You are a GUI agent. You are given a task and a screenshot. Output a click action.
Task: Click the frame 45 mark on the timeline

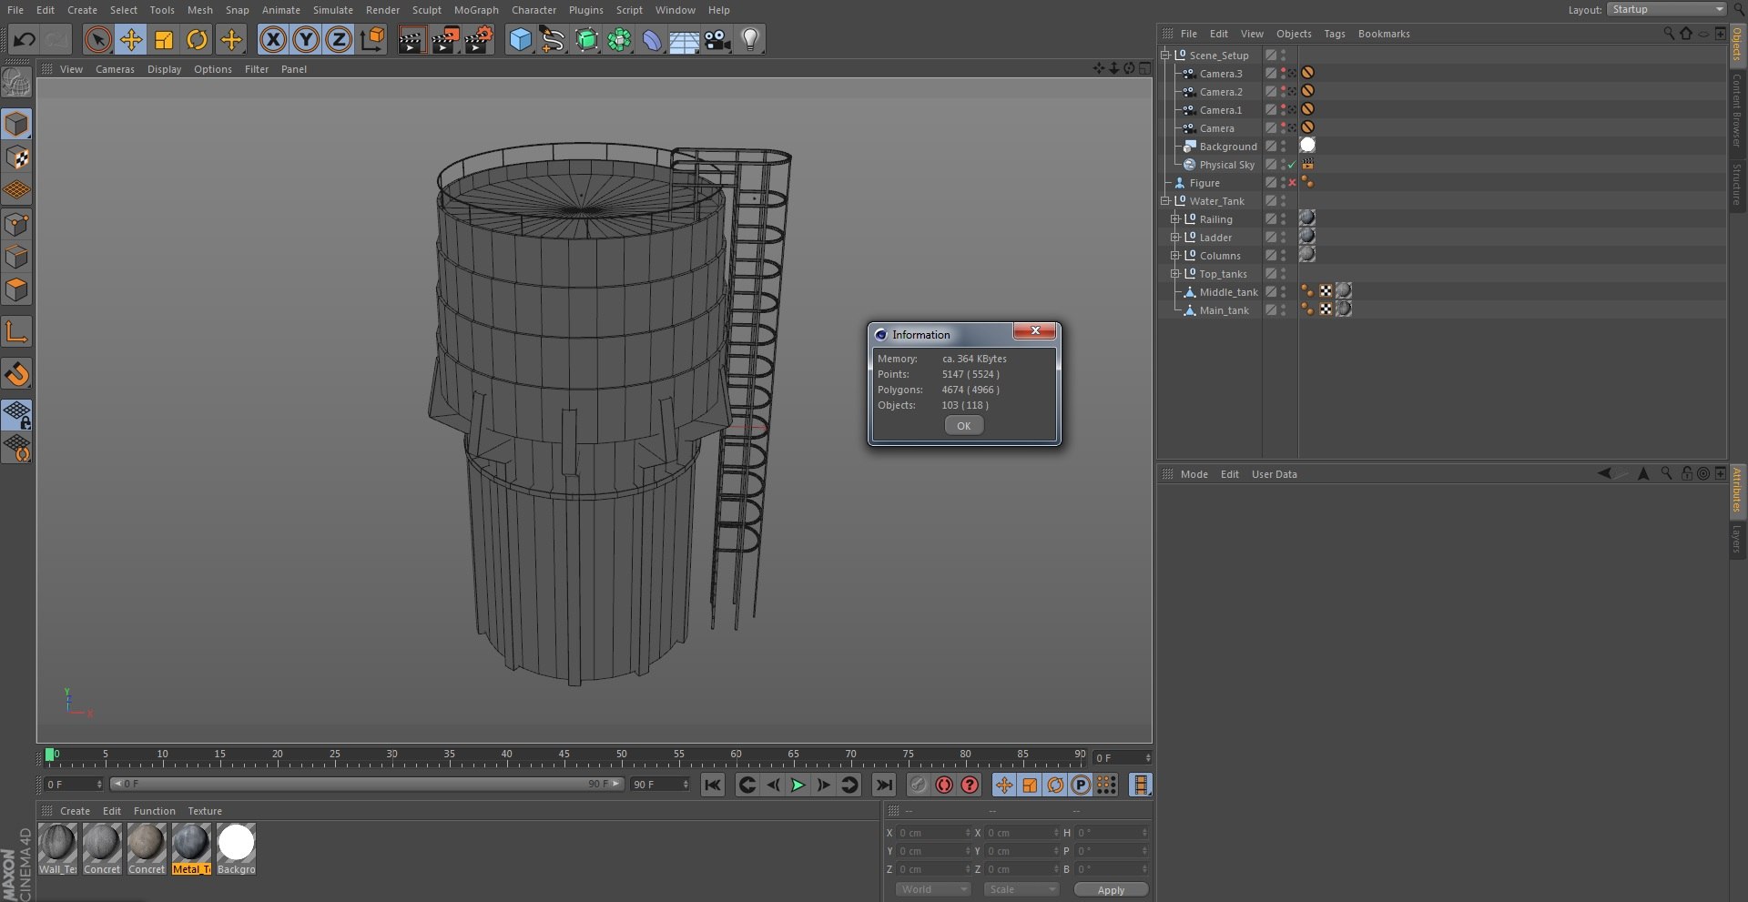[x=564, y=756]
